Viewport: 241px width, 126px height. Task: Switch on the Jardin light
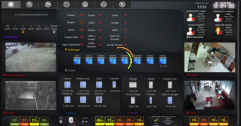pos(126,15)
